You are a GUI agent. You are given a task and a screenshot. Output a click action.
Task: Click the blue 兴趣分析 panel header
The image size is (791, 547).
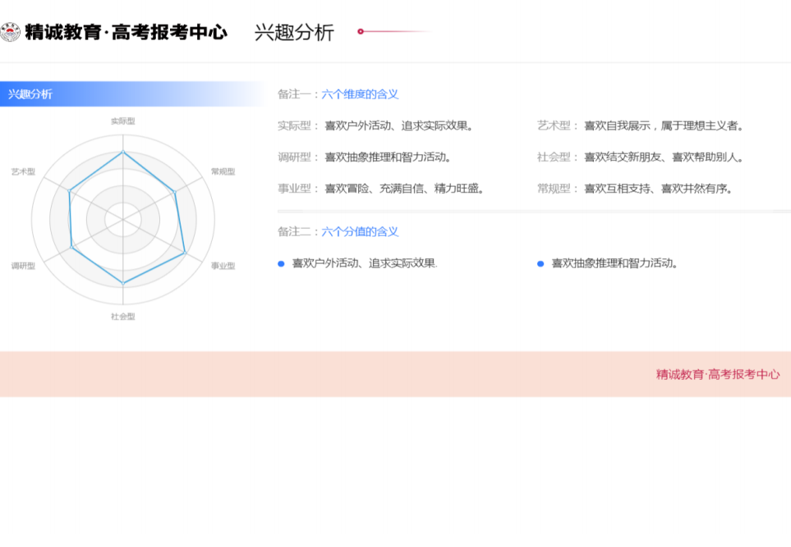(x=30, y=94)
